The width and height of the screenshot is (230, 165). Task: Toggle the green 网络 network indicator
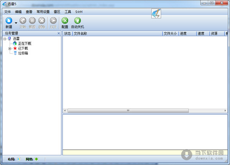click(36, 159)
